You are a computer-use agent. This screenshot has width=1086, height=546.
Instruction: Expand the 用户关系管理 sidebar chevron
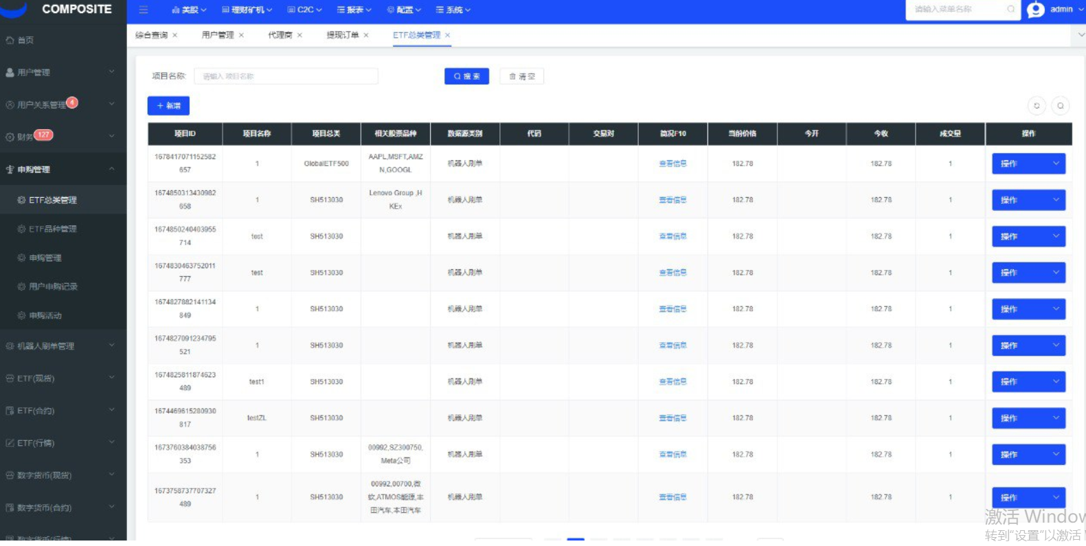(x=112, y=104)
